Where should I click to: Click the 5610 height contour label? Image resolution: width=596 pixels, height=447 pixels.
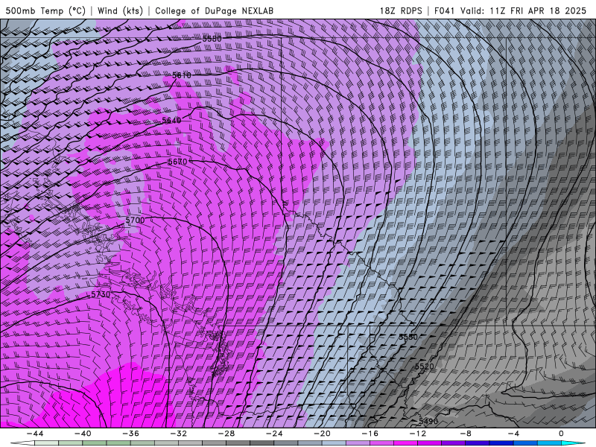182,75
